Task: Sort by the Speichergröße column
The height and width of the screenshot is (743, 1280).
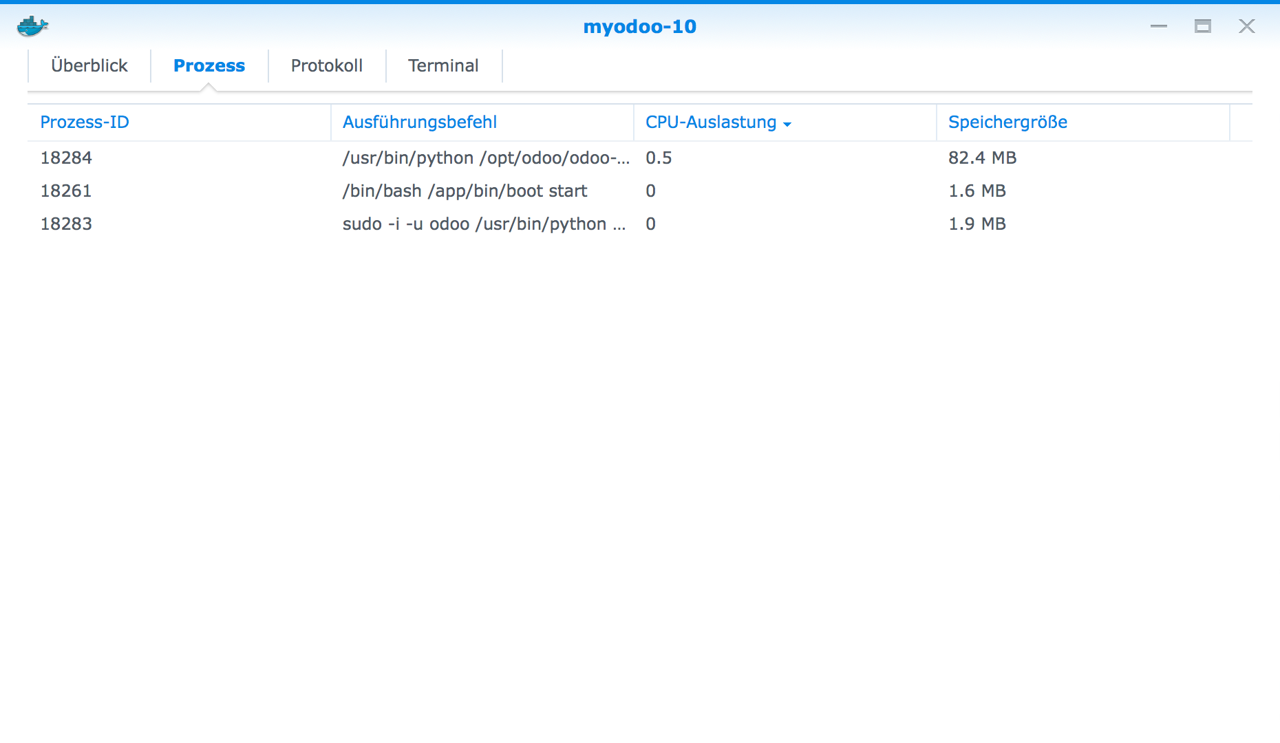Action: tap(1007, 122)
